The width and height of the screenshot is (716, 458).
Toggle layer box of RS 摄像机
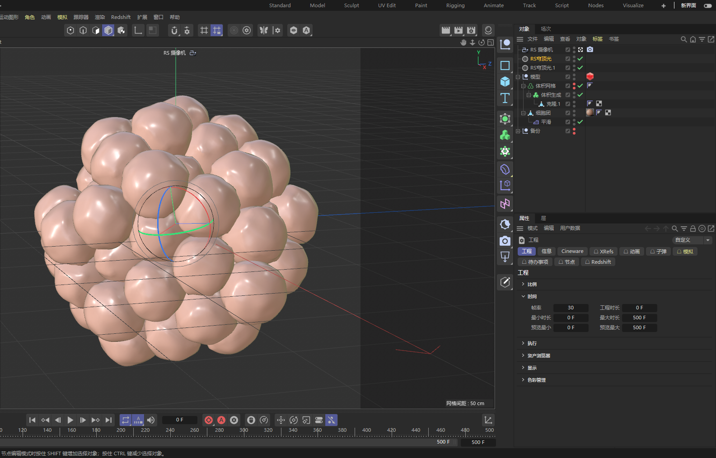(568, 50)
